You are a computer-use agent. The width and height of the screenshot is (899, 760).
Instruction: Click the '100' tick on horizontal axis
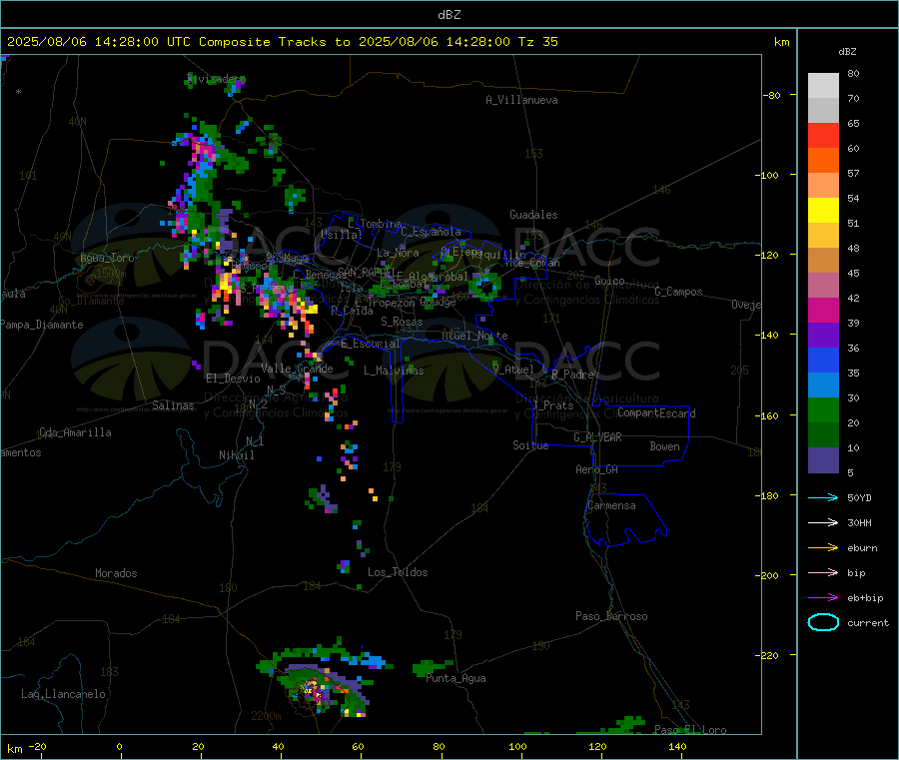[x=517, y=746]
